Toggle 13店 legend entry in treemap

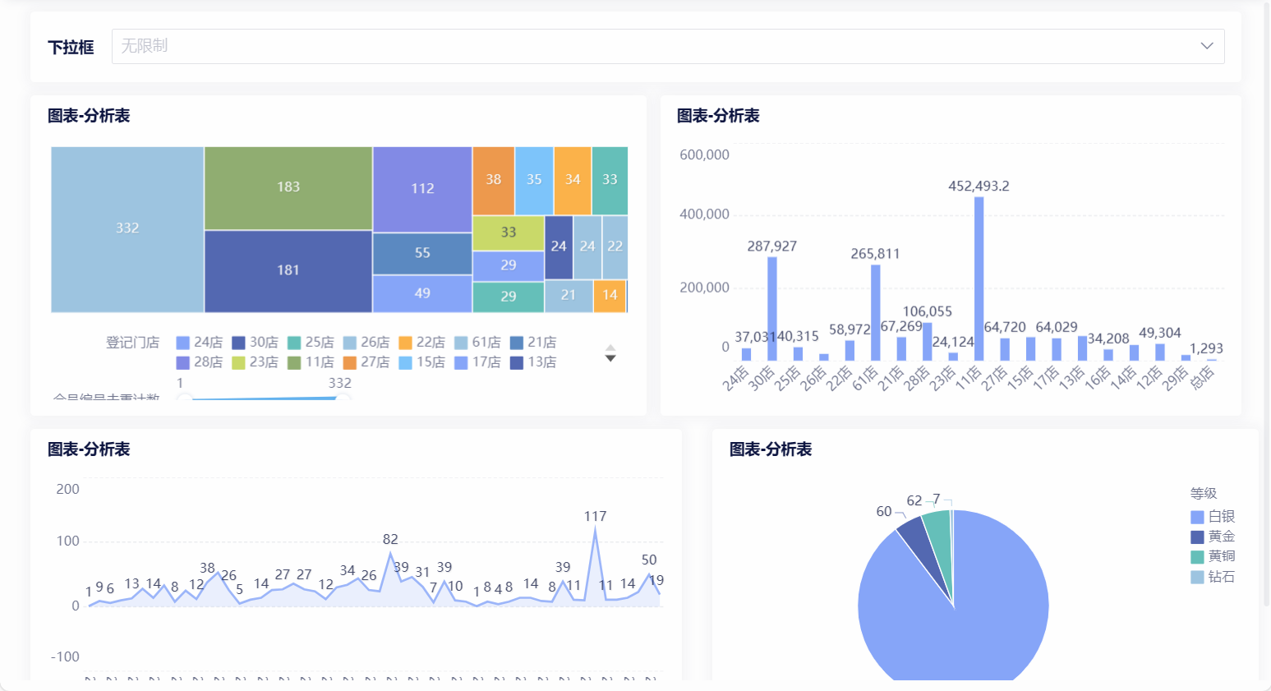pos(533,362)
